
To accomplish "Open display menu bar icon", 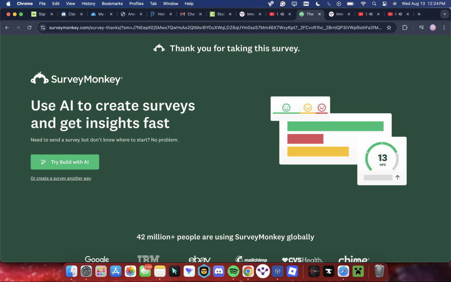I will click(294, 4).
